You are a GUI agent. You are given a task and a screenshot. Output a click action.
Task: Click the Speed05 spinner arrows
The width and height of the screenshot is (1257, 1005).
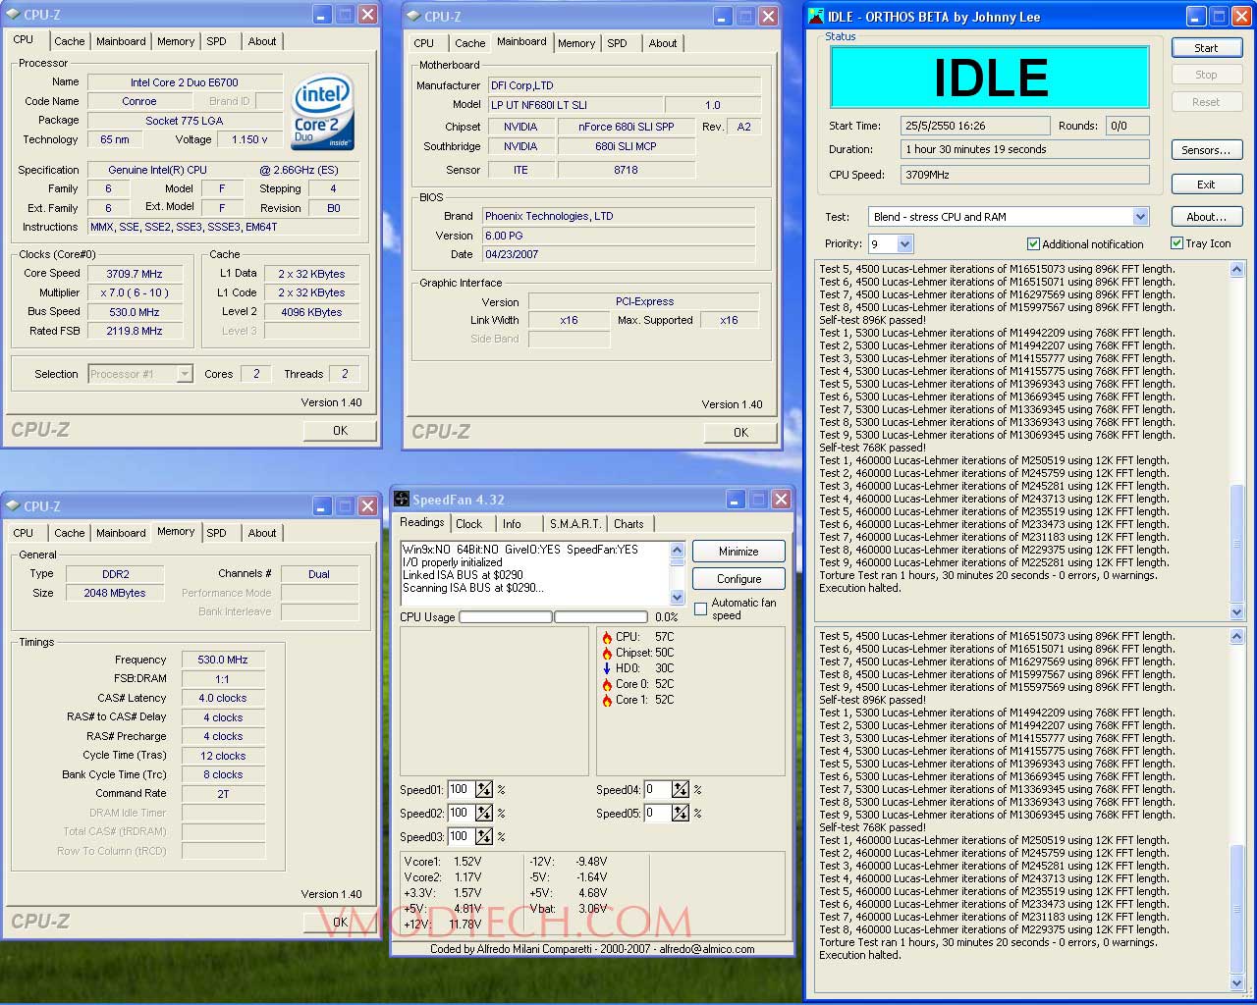681,814
